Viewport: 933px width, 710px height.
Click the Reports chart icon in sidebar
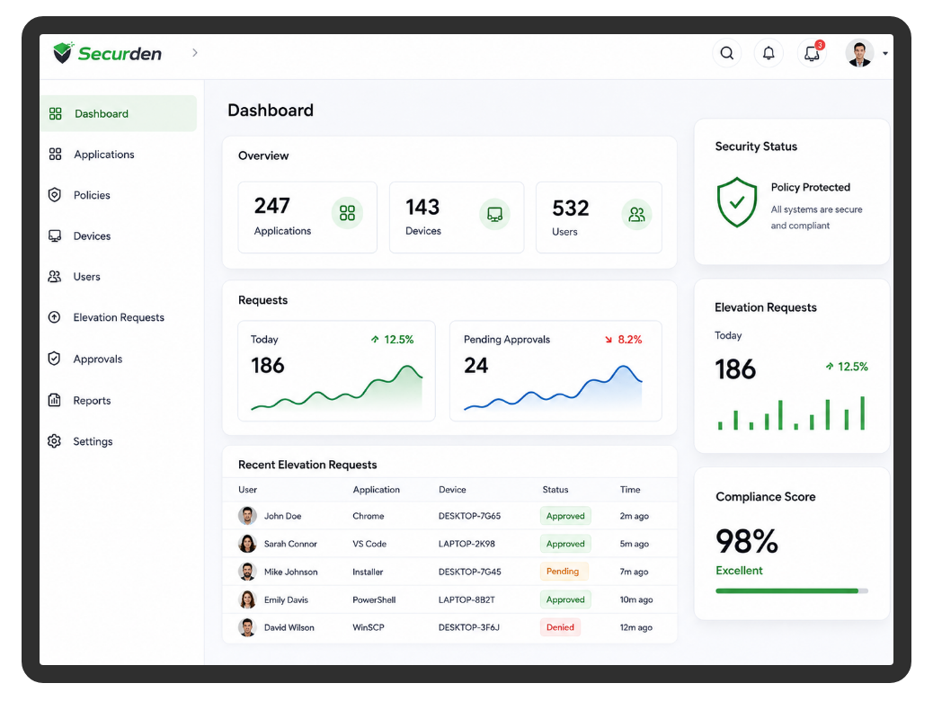point(54,400)
